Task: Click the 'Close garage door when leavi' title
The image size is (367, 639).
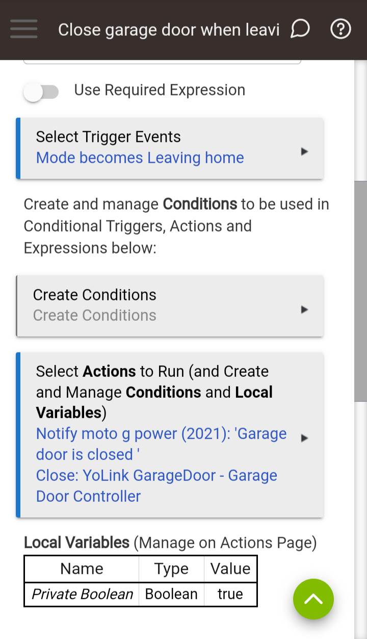Action: tap(169, 30)
